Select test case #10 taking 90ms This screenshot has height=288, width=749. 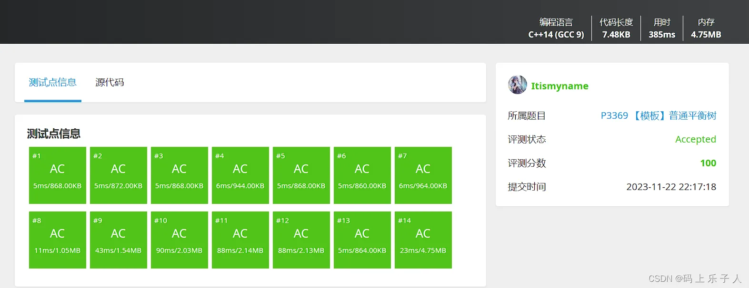[x=180, y=240]
